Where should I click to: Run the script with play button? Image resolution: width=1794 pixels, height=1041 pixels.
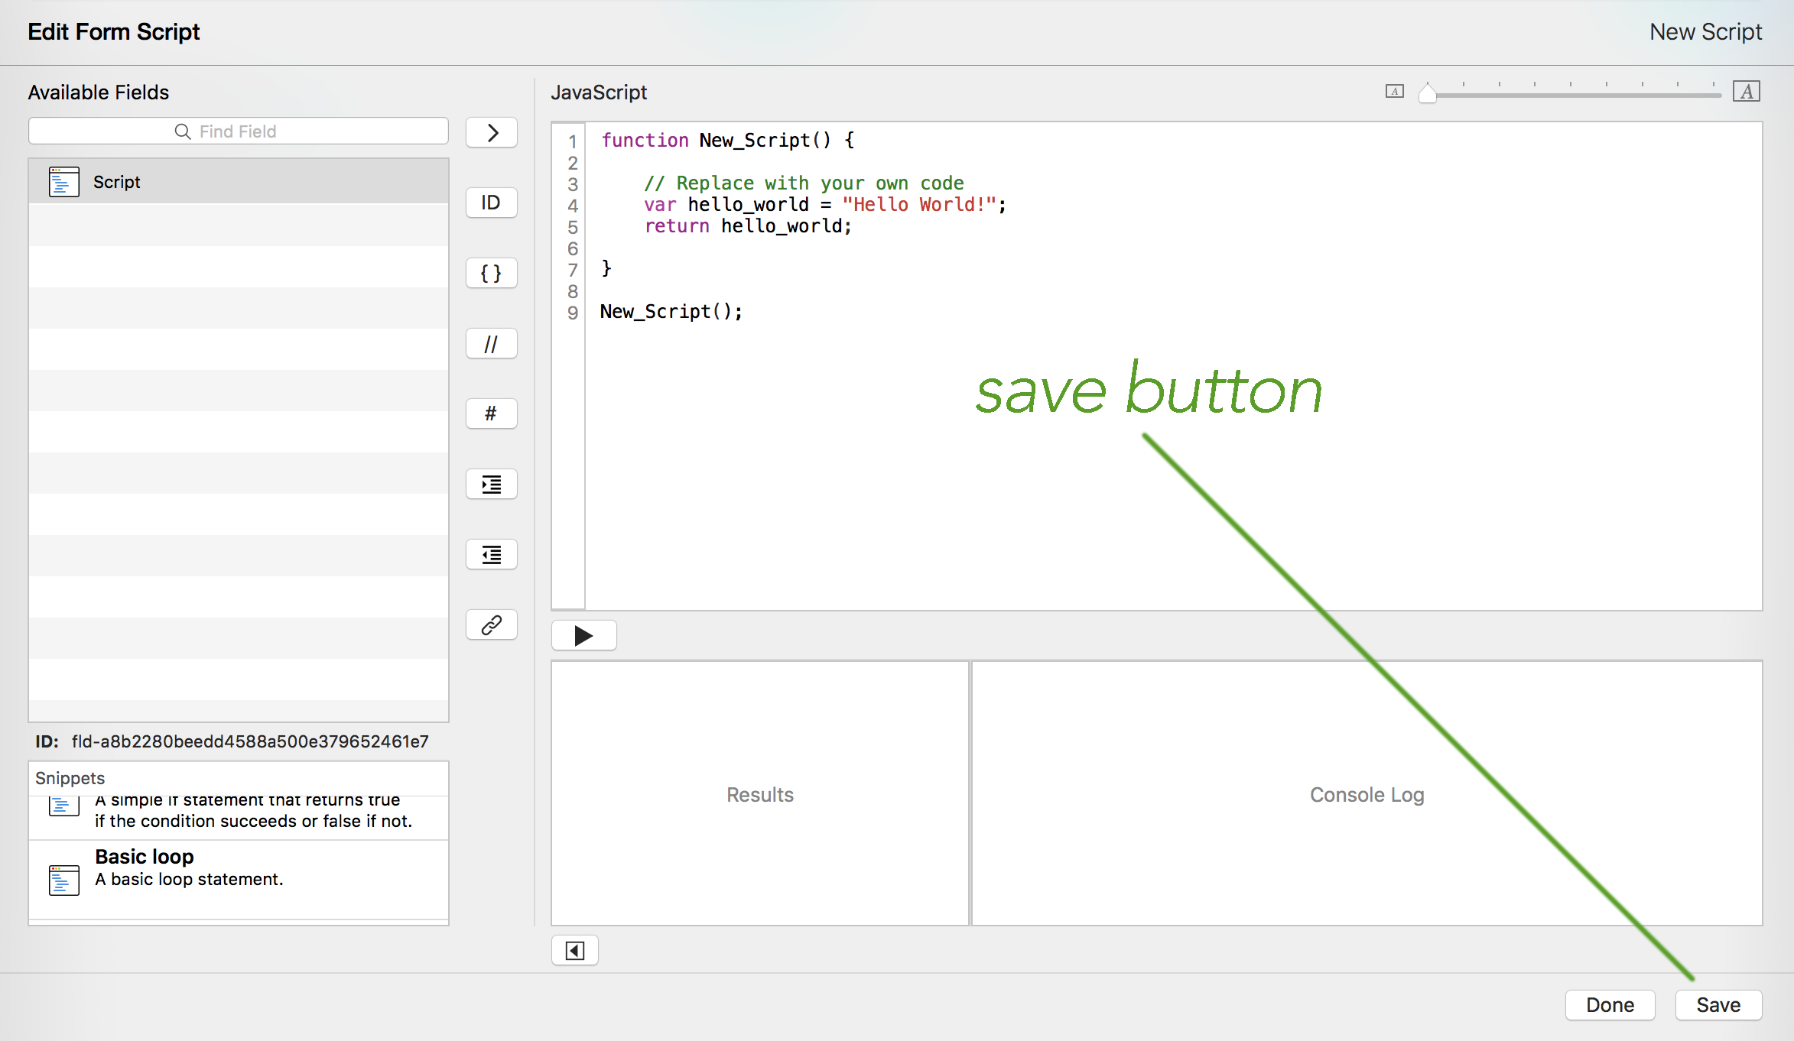[583, 635]
